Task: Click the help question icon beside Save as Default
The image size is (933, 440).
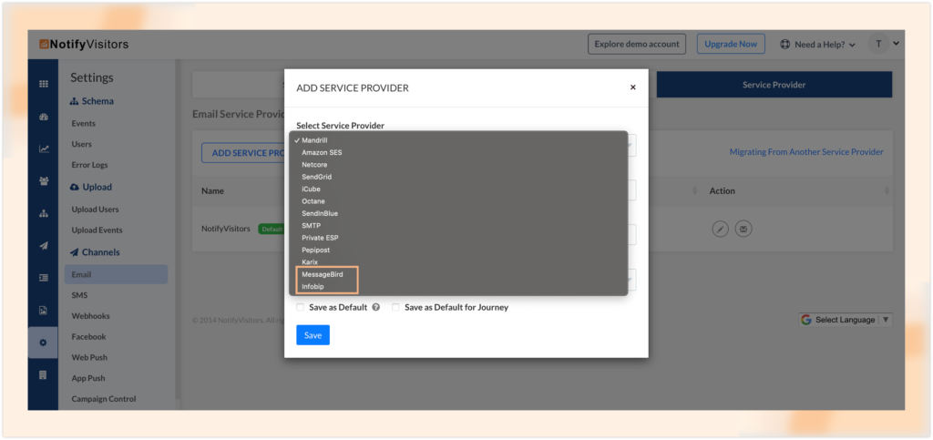Action: pos(375,307)
